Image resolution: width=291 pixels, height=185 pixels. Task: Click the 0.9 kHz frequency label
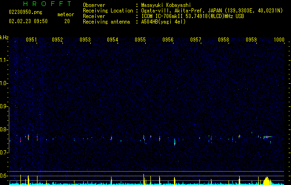pos(4,106)
